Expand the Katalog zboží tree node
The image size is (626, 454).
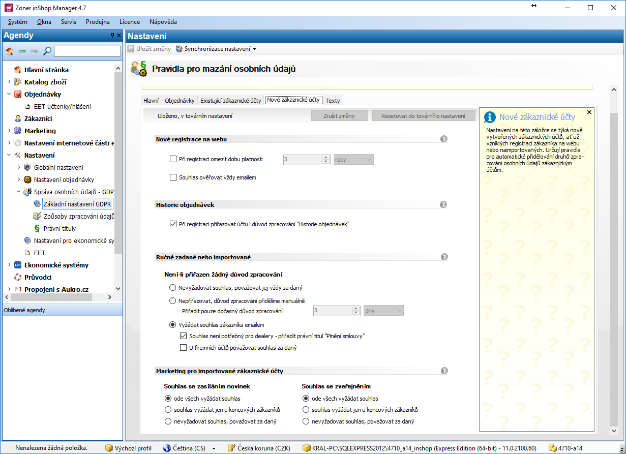pos(9,82)
